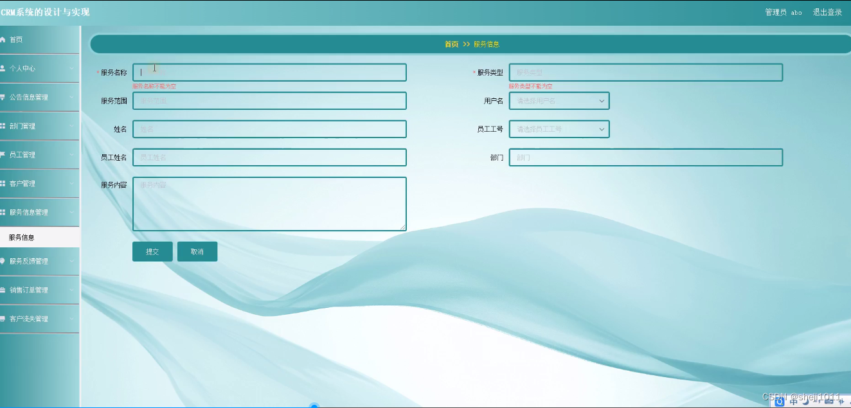The width and height of the screenshot is (851, 408).
Task: Click the 提交 submit button
Action: pos(152,251)
